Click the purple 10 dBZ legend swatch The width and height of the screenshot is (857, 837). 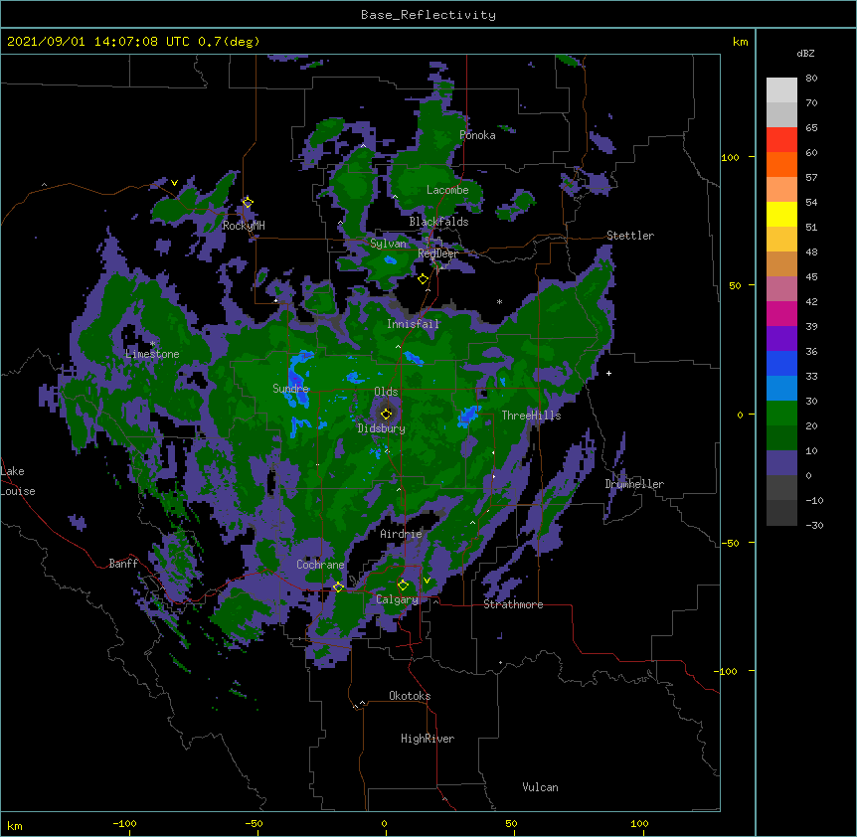pos(781,463)
